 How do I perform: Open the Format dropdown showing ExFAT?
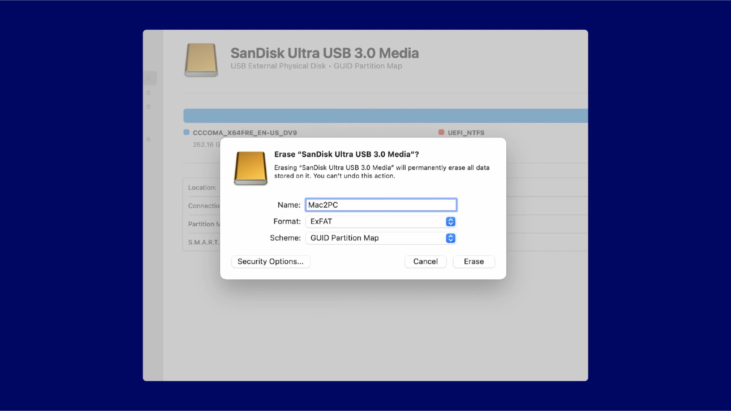(x=381, y=221)
